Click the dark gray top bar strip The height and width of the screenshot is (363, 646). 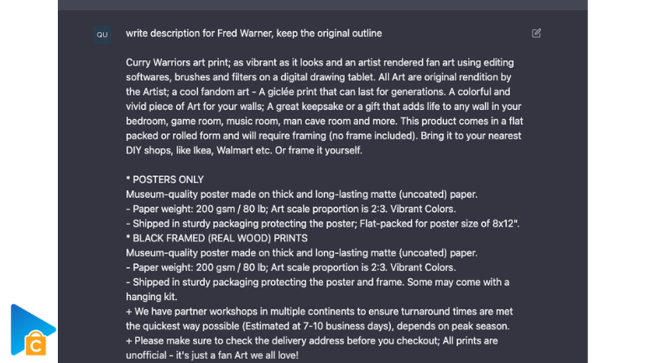pyautogui.click(x=323, y=5)
